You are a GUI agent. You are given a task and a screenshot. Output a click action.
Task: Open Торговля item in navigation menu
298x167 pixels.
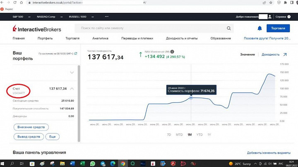coord(72,38)
